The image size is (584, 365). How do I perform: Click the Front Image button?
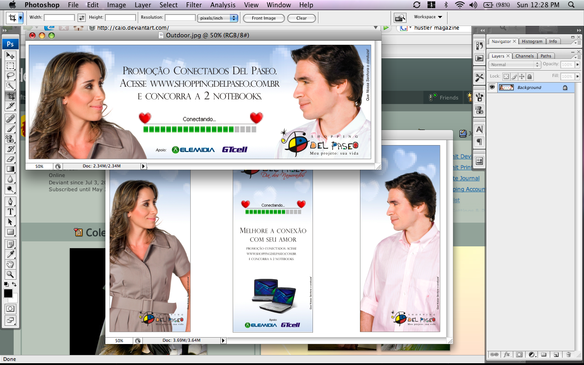point(264,18)
